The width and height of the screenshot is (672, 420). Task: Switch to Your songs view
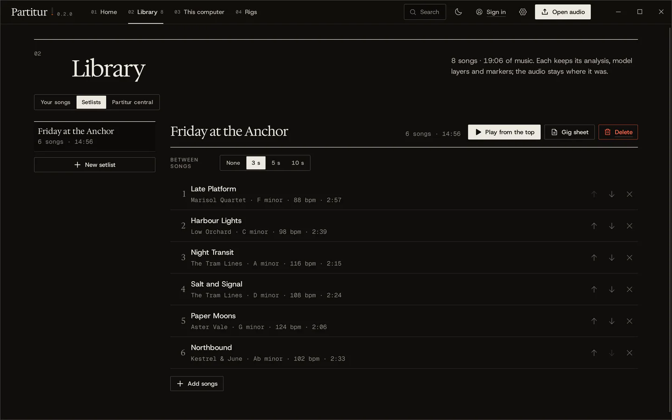pos(56,102)
